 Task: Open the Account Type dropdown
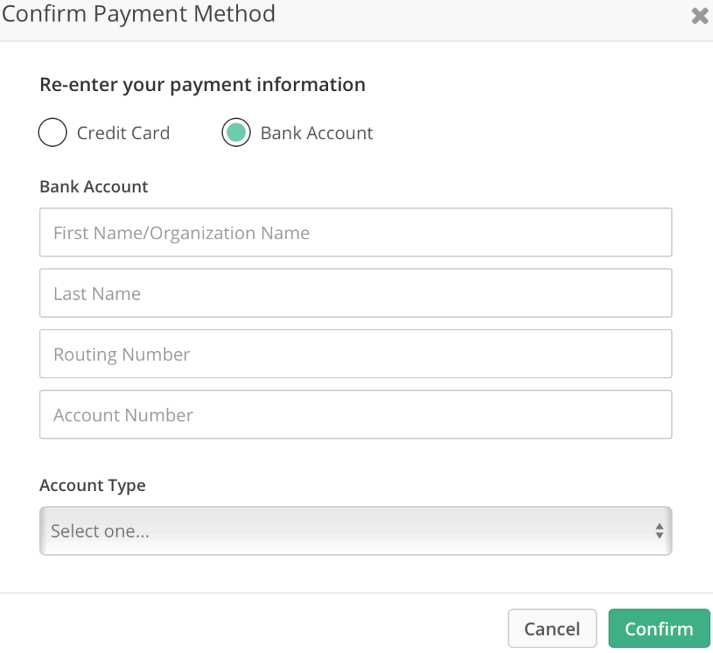tap(356, 531)
